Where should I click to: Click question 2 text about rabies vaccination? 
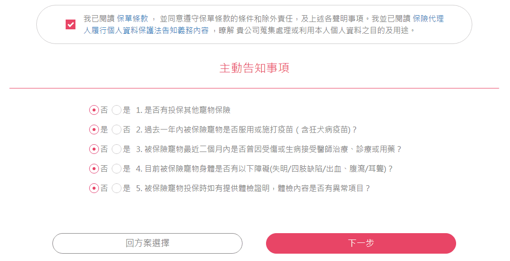pos(246,130)
